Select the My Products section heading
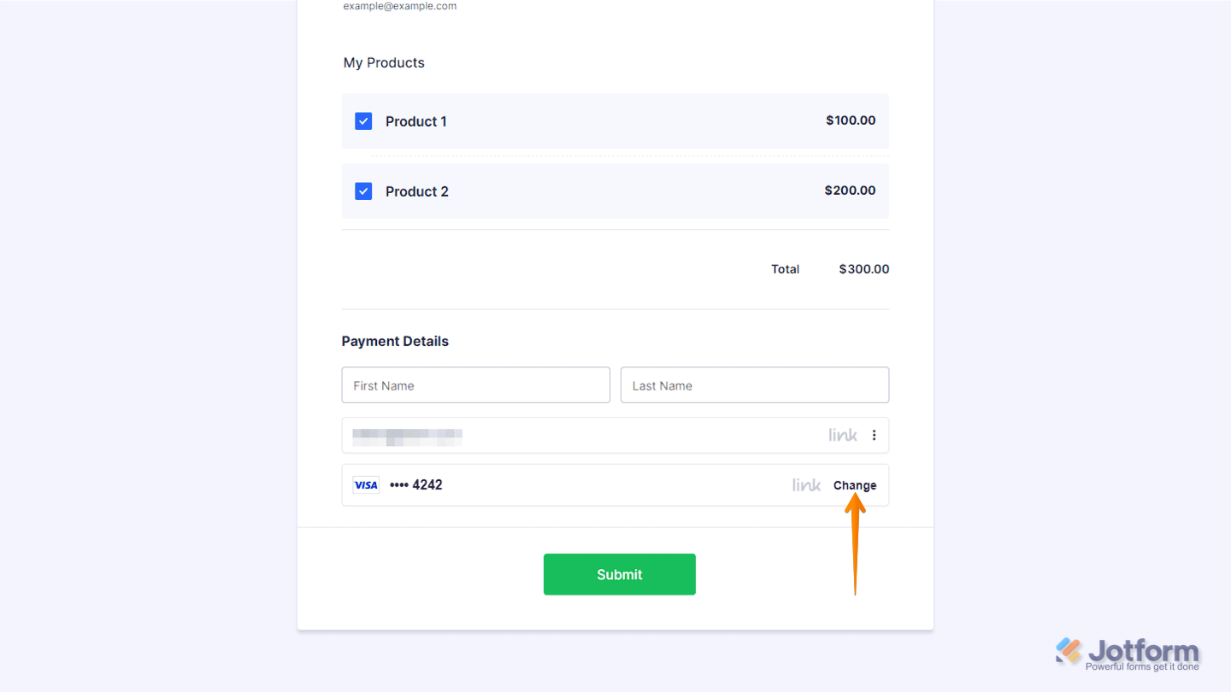The width and height of the screenshot is (1231, 692). (x=383, y=62)
